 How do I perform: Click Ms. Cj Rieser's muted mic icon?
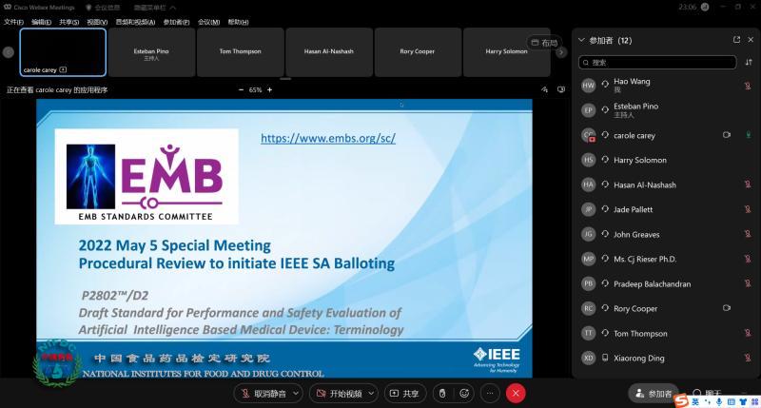[x=748, y=259]
